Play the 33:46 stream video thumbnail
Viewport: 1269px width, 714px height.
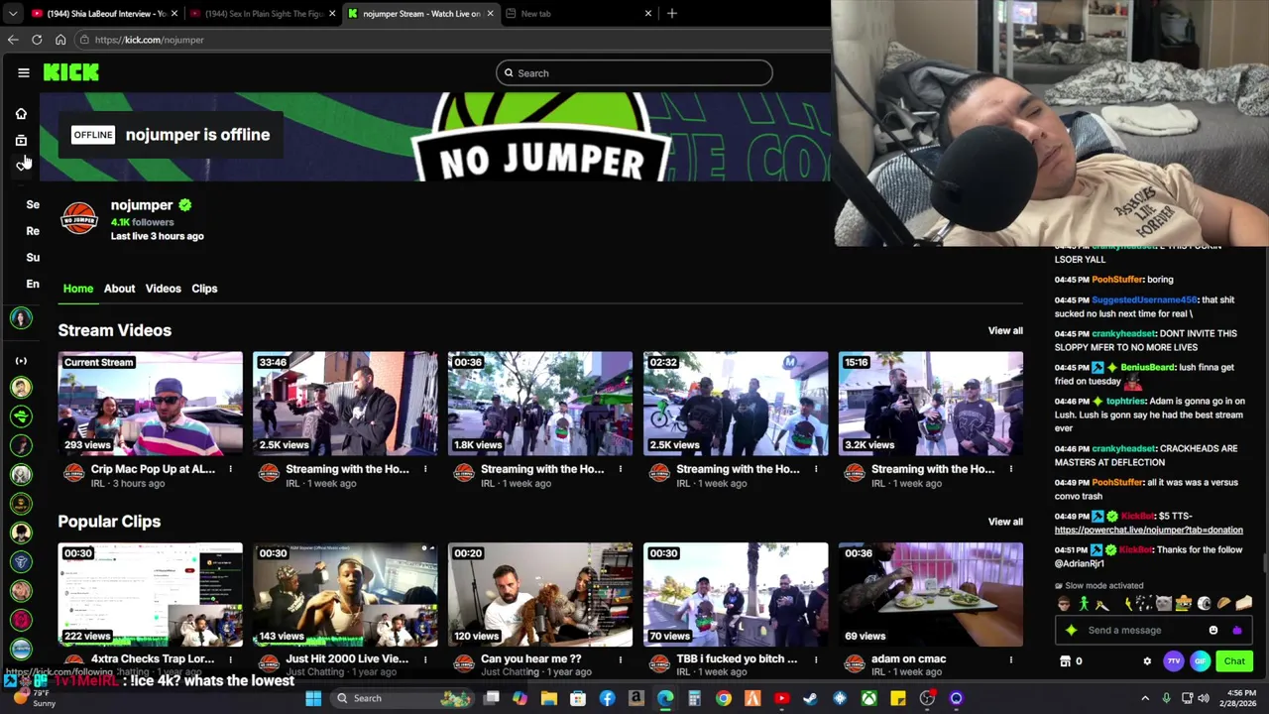(x=345, y=404)
